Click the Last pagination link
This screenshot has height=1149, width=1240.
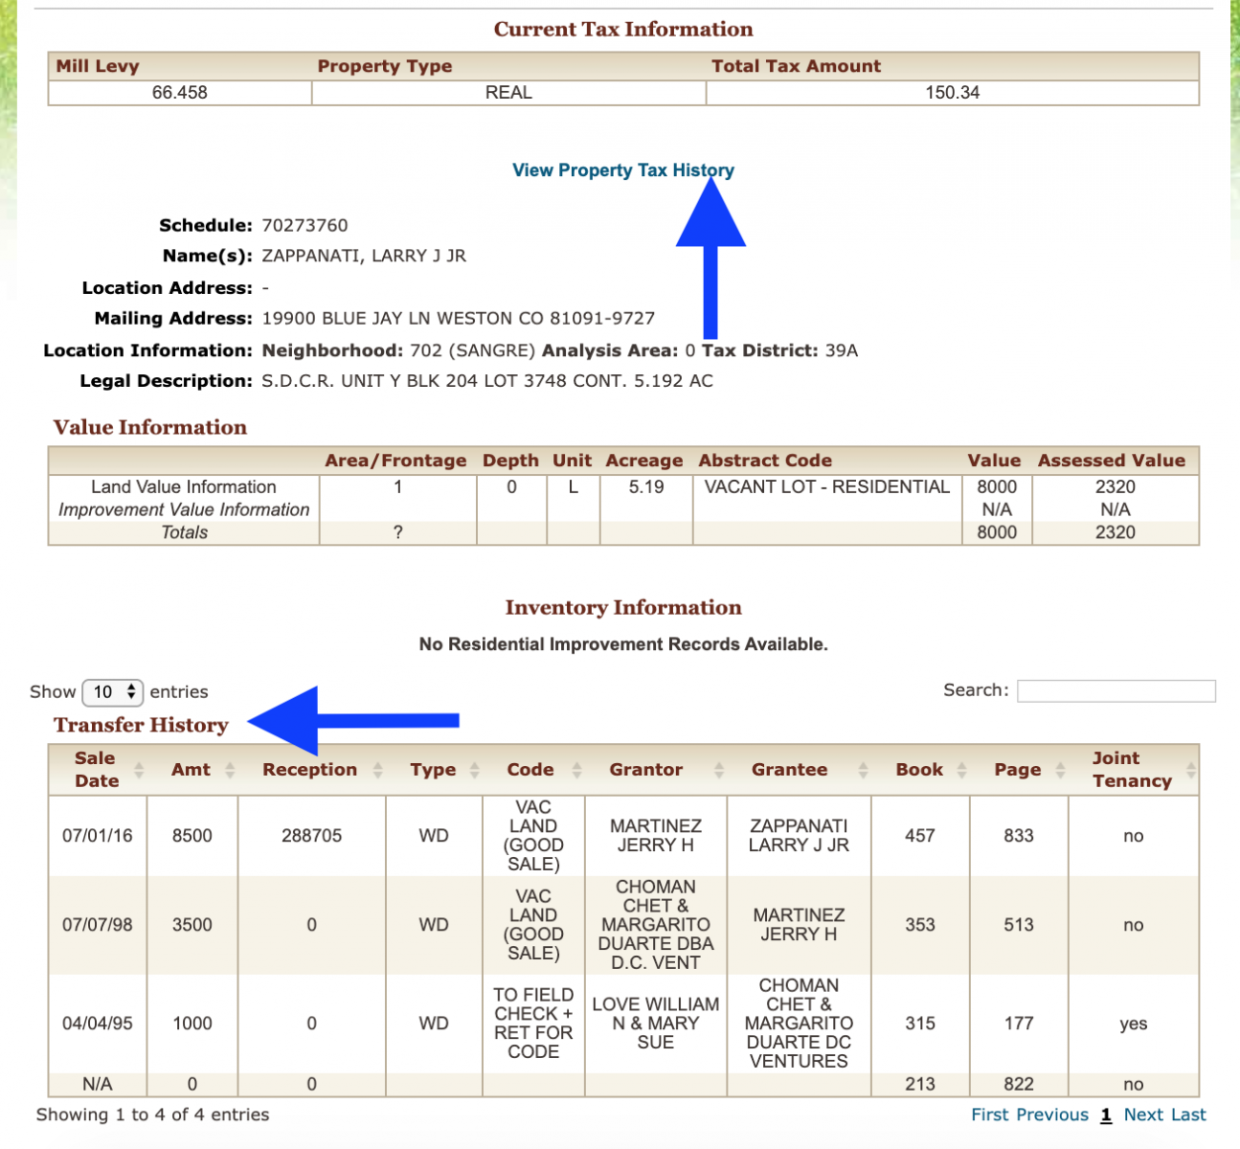click(1190, 1115)
